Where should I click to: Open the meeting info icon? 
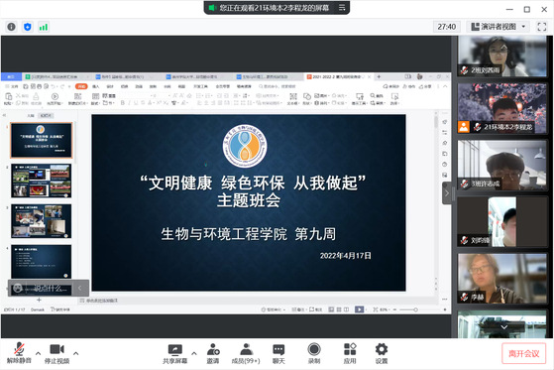click(x=11, y=27)
